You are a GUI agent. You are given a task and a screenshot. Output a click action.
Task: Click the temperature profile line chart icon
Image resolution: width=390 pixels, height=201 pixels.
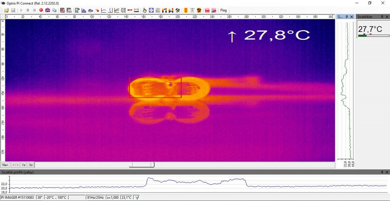(x=104, y=10)
